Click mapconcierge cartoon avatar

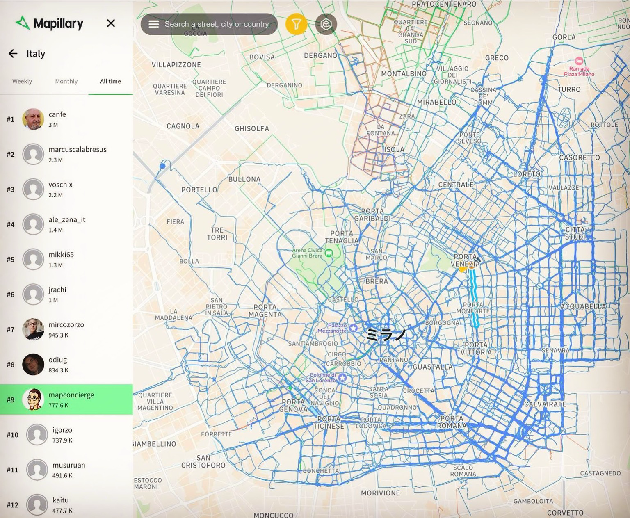click(x=33, y=399)
